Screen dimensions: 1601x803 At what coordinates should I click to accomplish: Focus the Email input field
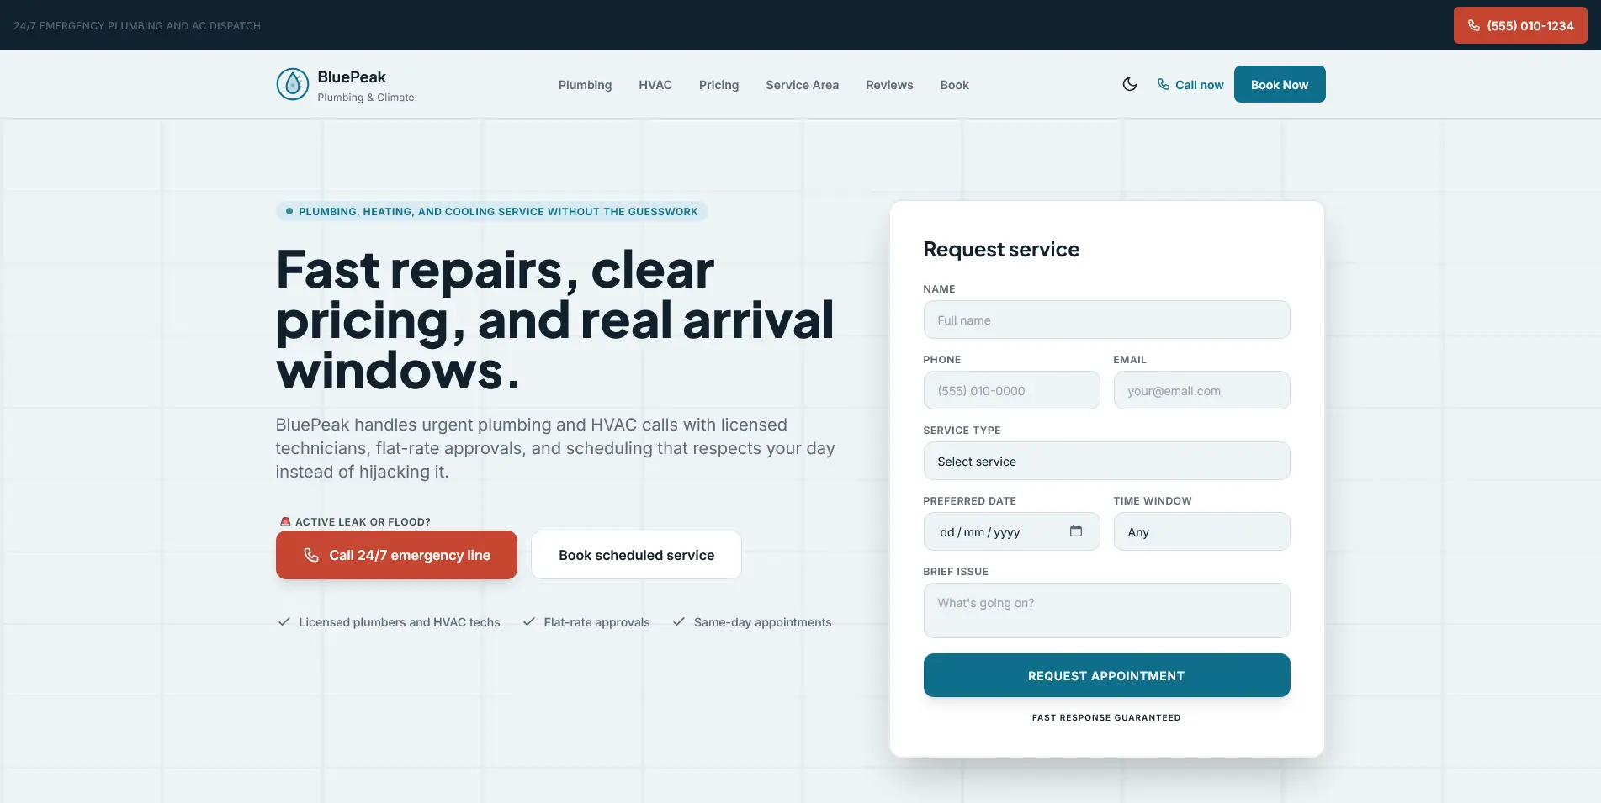click(x=1201, y=390)
